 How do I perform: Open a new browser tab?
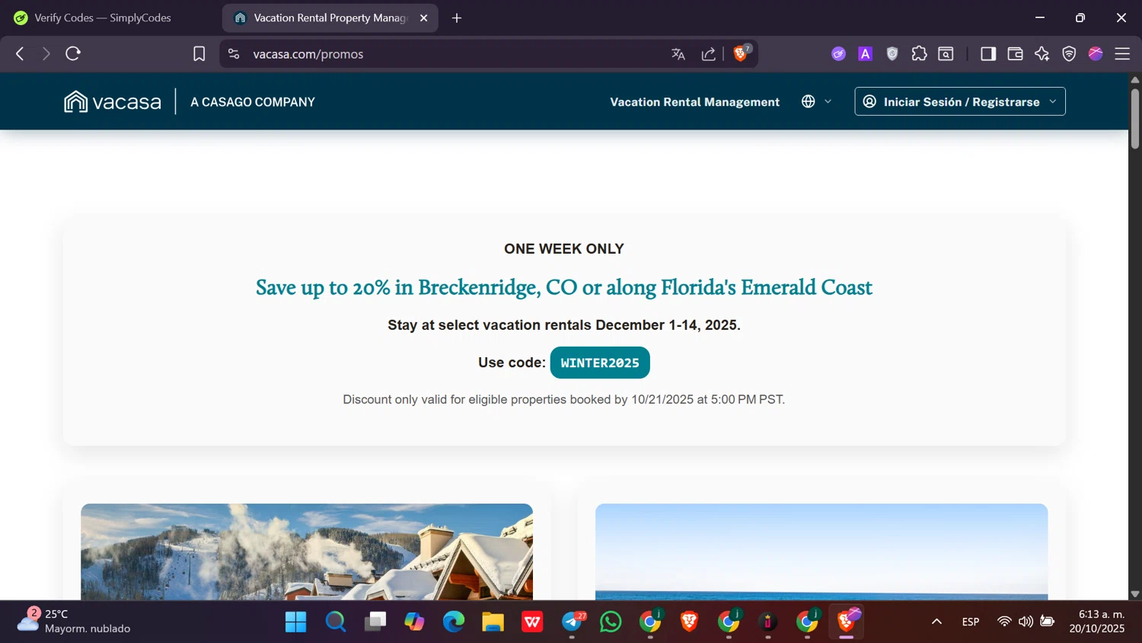[457, 18]
